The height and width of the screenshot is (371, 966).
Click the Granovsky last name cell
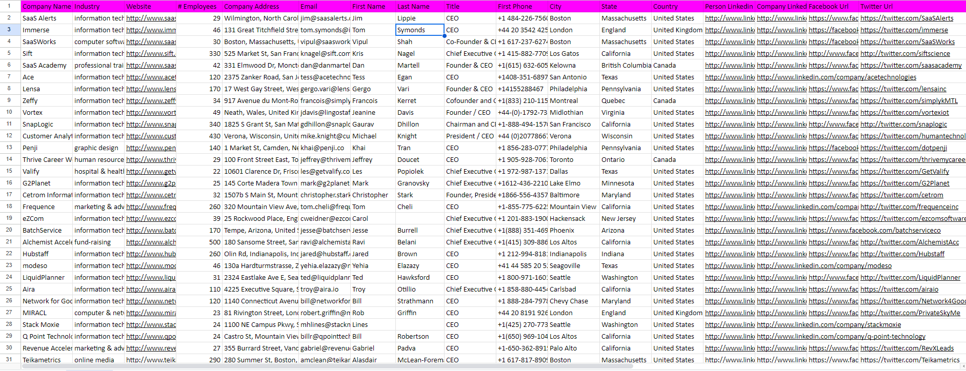420,183
